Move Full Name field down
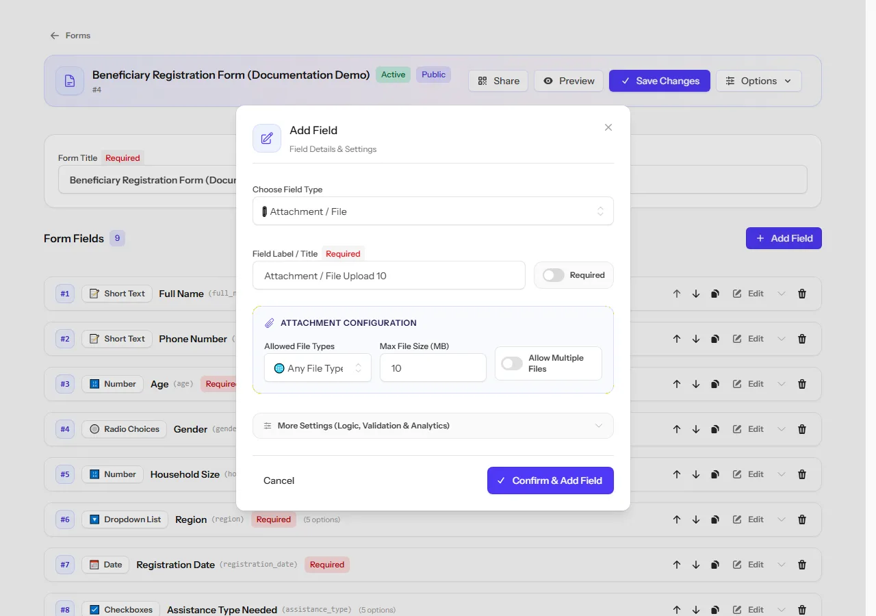The width and height of the screenshot is (876, 616). point(696,294)
